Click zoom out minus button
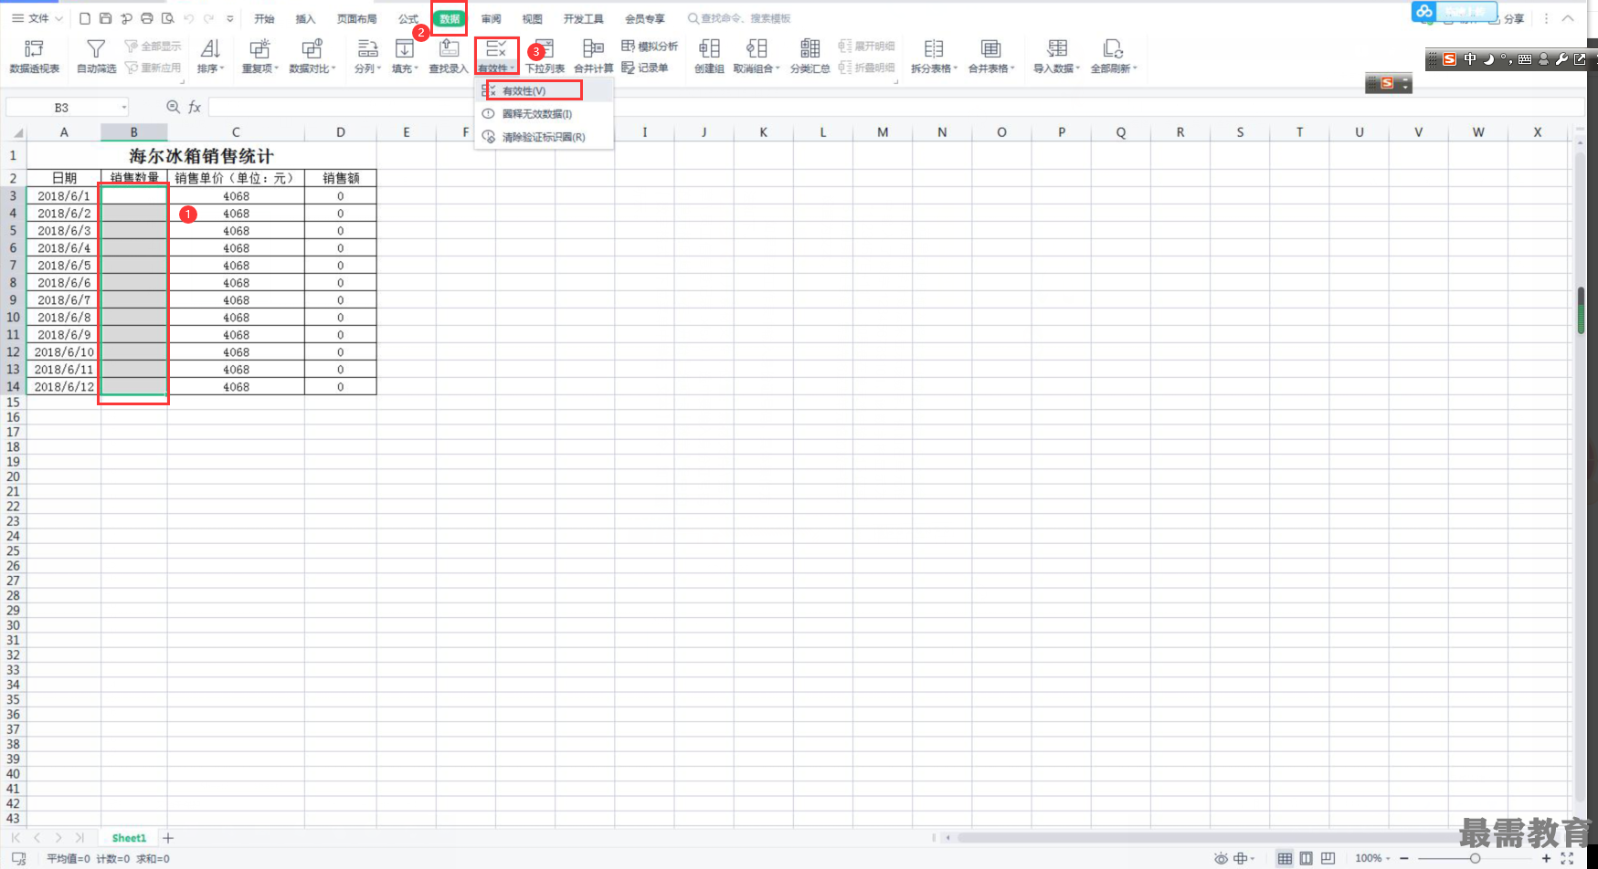The width and height of the screenshot is (1598, 869). (1404, 858)
